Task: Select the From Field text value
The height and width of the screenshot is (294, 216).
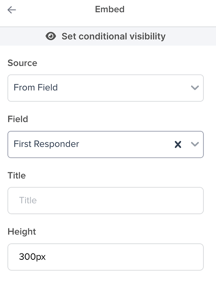Action: (x=36, y=87)
